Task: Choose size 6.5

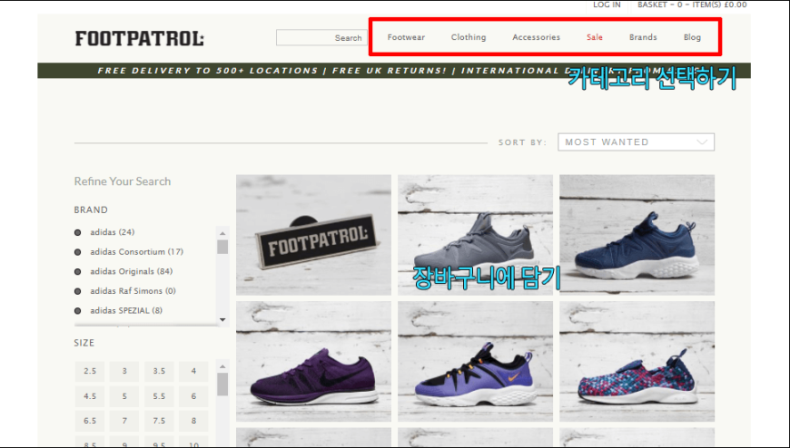Action: click(x=90, y=421)
